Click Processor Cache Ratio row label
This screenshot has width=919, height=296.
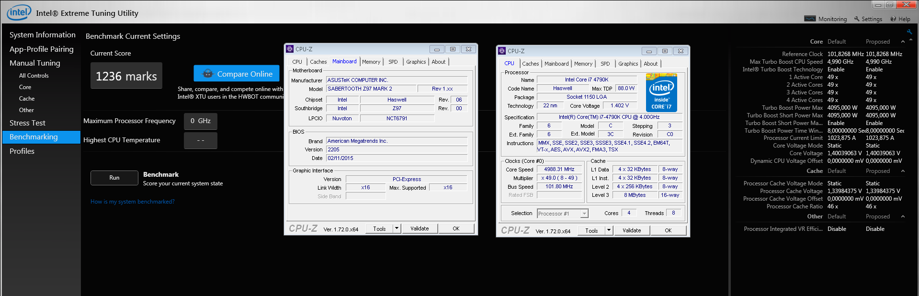pos(794,206)
